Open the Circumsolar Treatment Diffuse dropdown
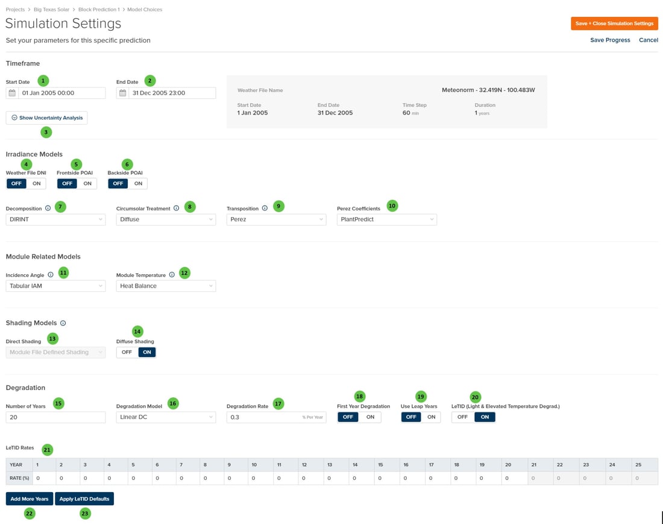Viewport: 663px width, 524px height. tap(166, 219)
